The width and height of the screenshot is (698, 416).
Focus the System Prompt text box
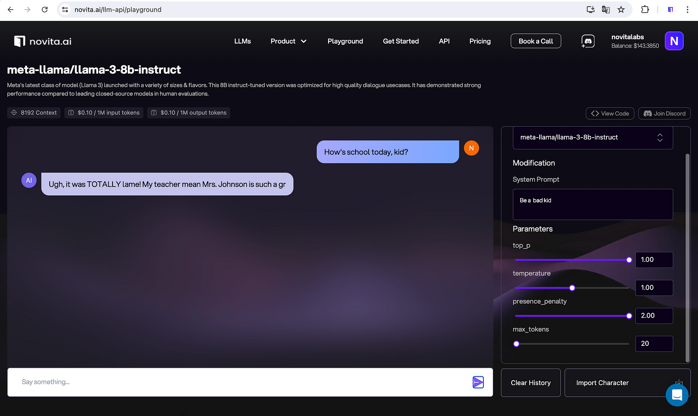click(593, 204)
